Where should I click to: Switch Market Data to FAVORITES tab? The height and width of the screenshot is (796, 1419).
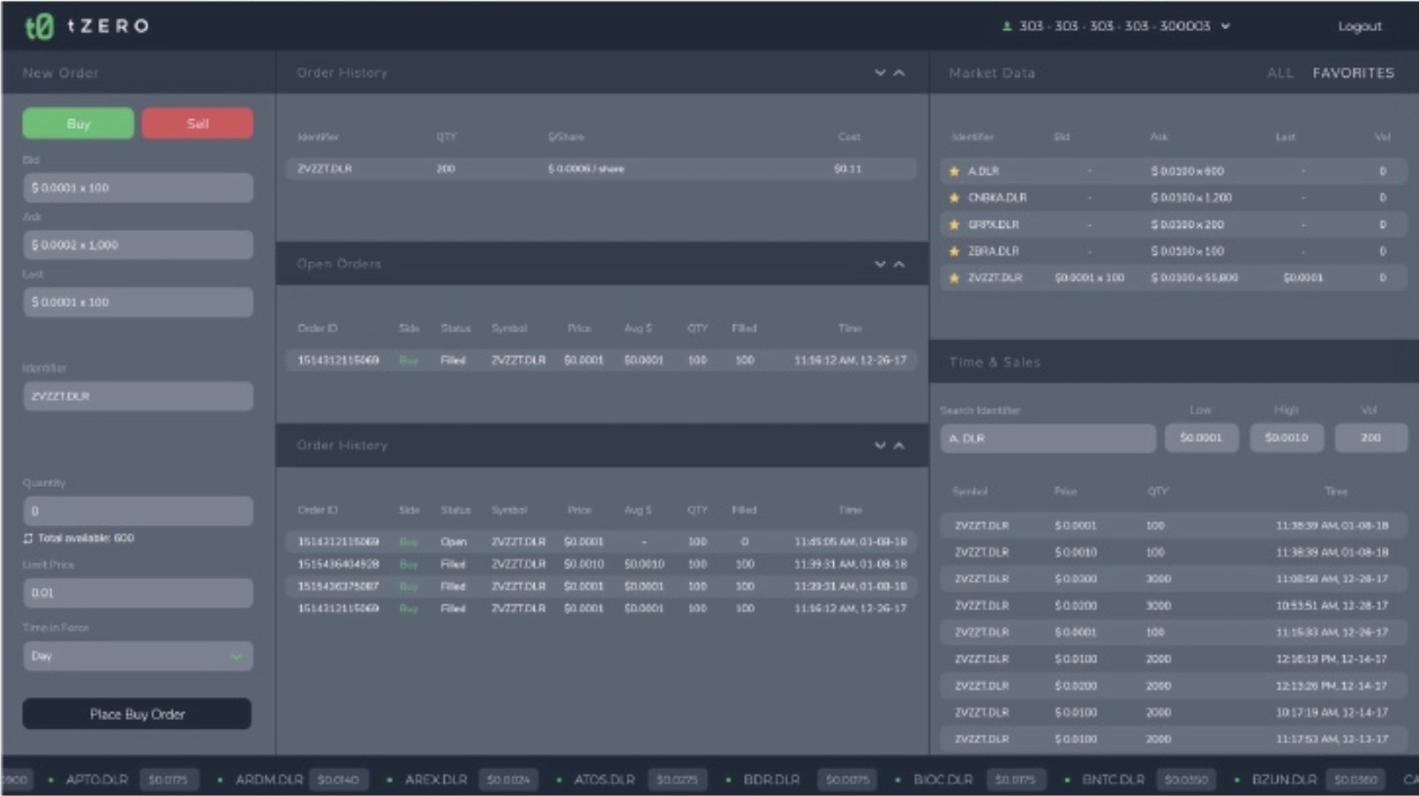1353,73
